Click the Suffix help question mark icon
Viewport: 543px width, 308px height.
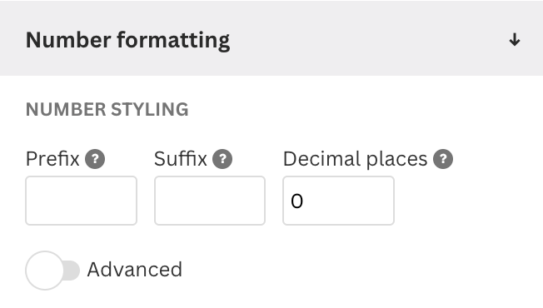pyautogui.click(x=222, y=159)
